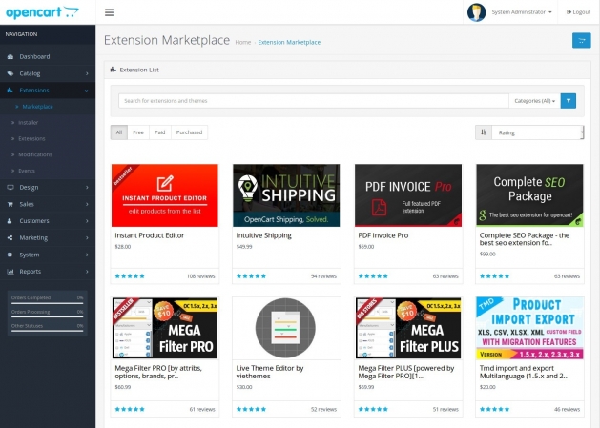Screen dimensions: 600x428
Task: Click the Marketing share icon
Action: coord(10,238)
